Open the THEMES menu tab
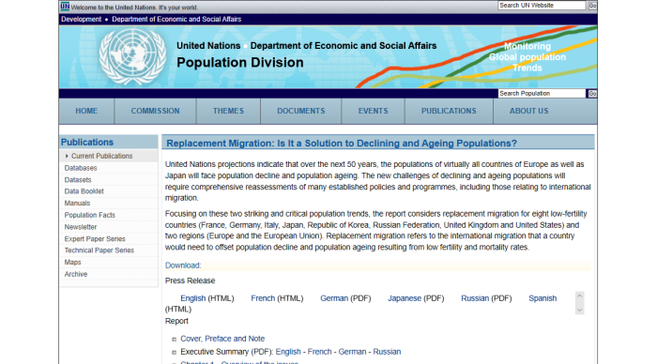Viewport: 657px width, 364px height. (228, 111)
